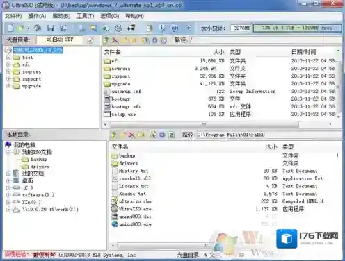Click the Make CD/DVD image icon
This screenshot has width=345, height=261.
pyautogui.click(x=81, y=28)
